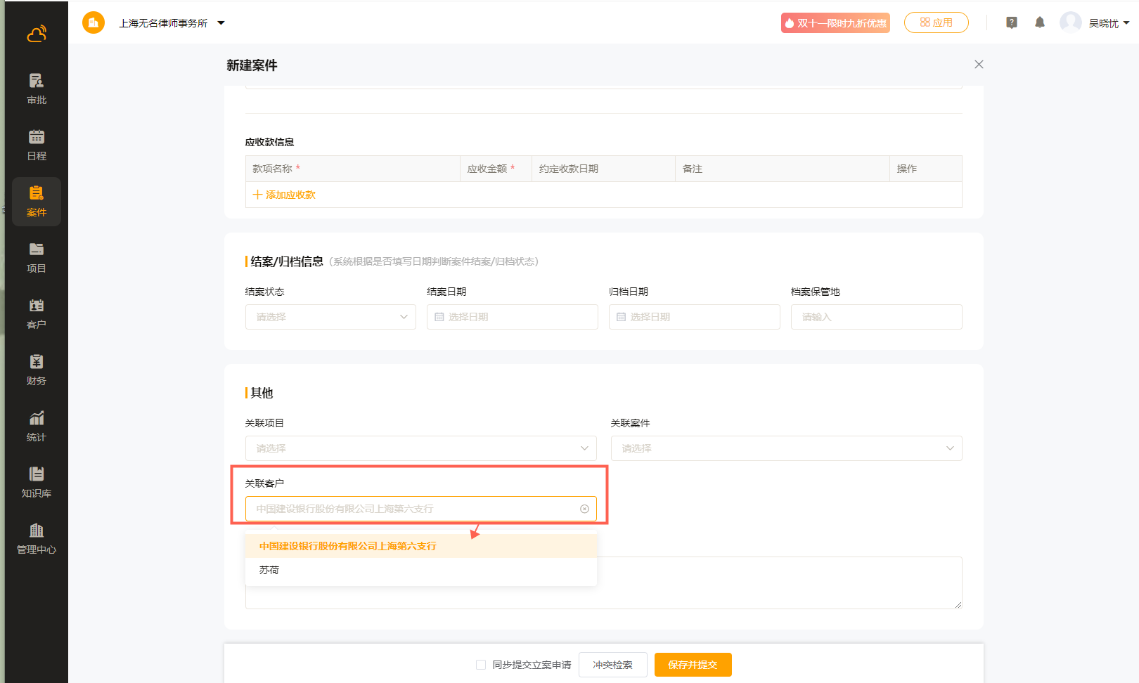Viewport: 1139px width, 683px height.
Task: Check the 同步提交立案申请 checkbox
Action: (x=481, y=665)
